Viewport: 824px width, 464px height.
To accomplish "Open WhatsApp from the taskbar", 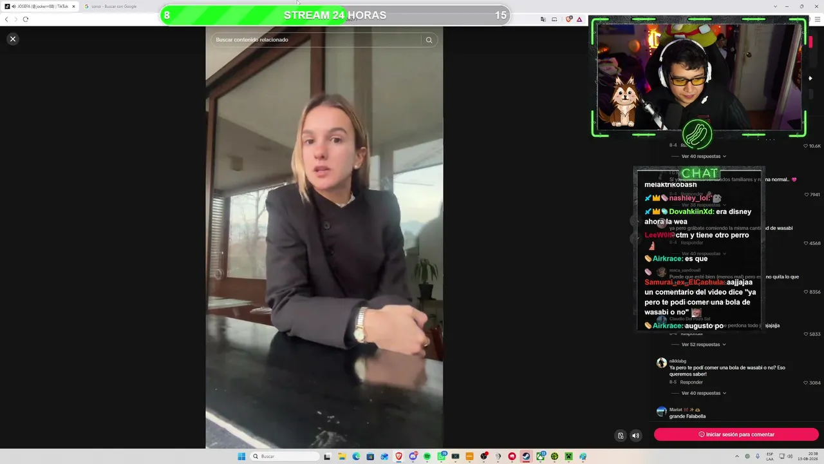I will (442, 456).
